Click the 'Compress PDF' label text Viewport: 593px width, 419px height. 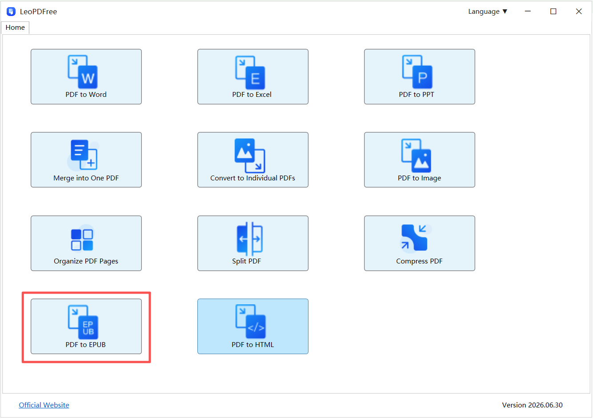tap(419, 261)
